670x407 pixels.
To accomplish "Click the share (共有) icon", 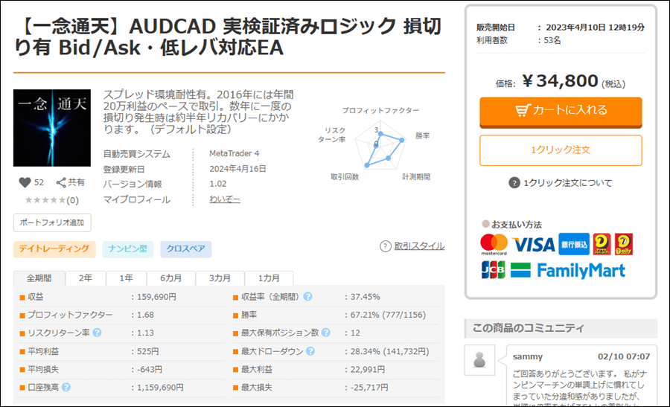I will (x=61, y=183).
